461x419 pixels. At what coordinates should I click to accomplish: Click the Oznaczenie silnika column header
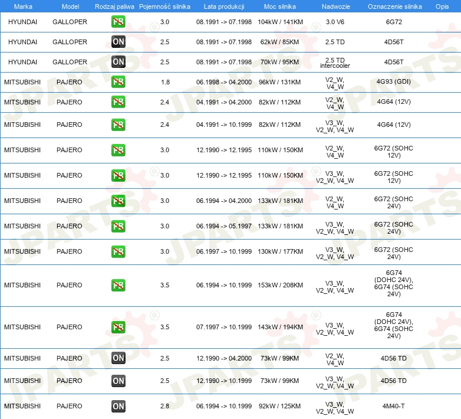394,6
